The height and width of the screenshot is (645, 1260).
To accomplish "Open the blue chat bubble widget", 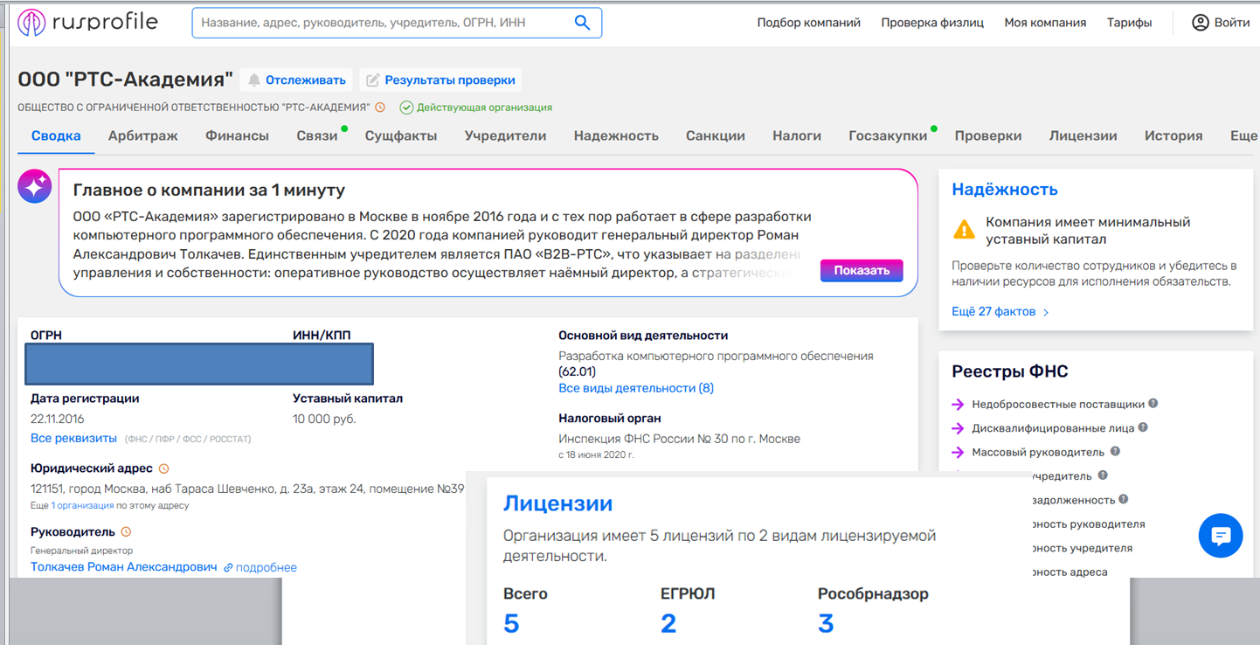I will [1221, 536].
